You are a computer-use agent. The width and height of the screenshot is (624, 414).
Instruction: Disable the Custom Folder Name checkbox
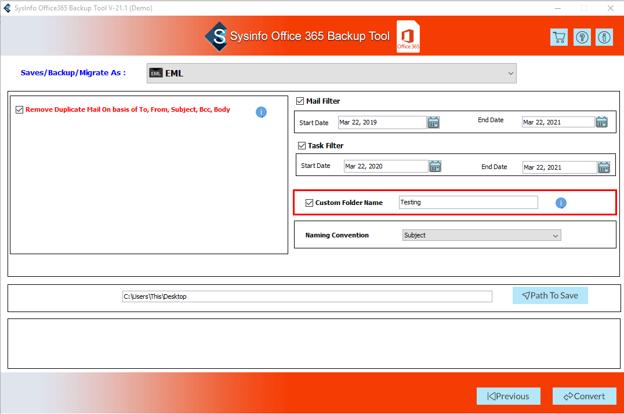(x=309, y=203)
